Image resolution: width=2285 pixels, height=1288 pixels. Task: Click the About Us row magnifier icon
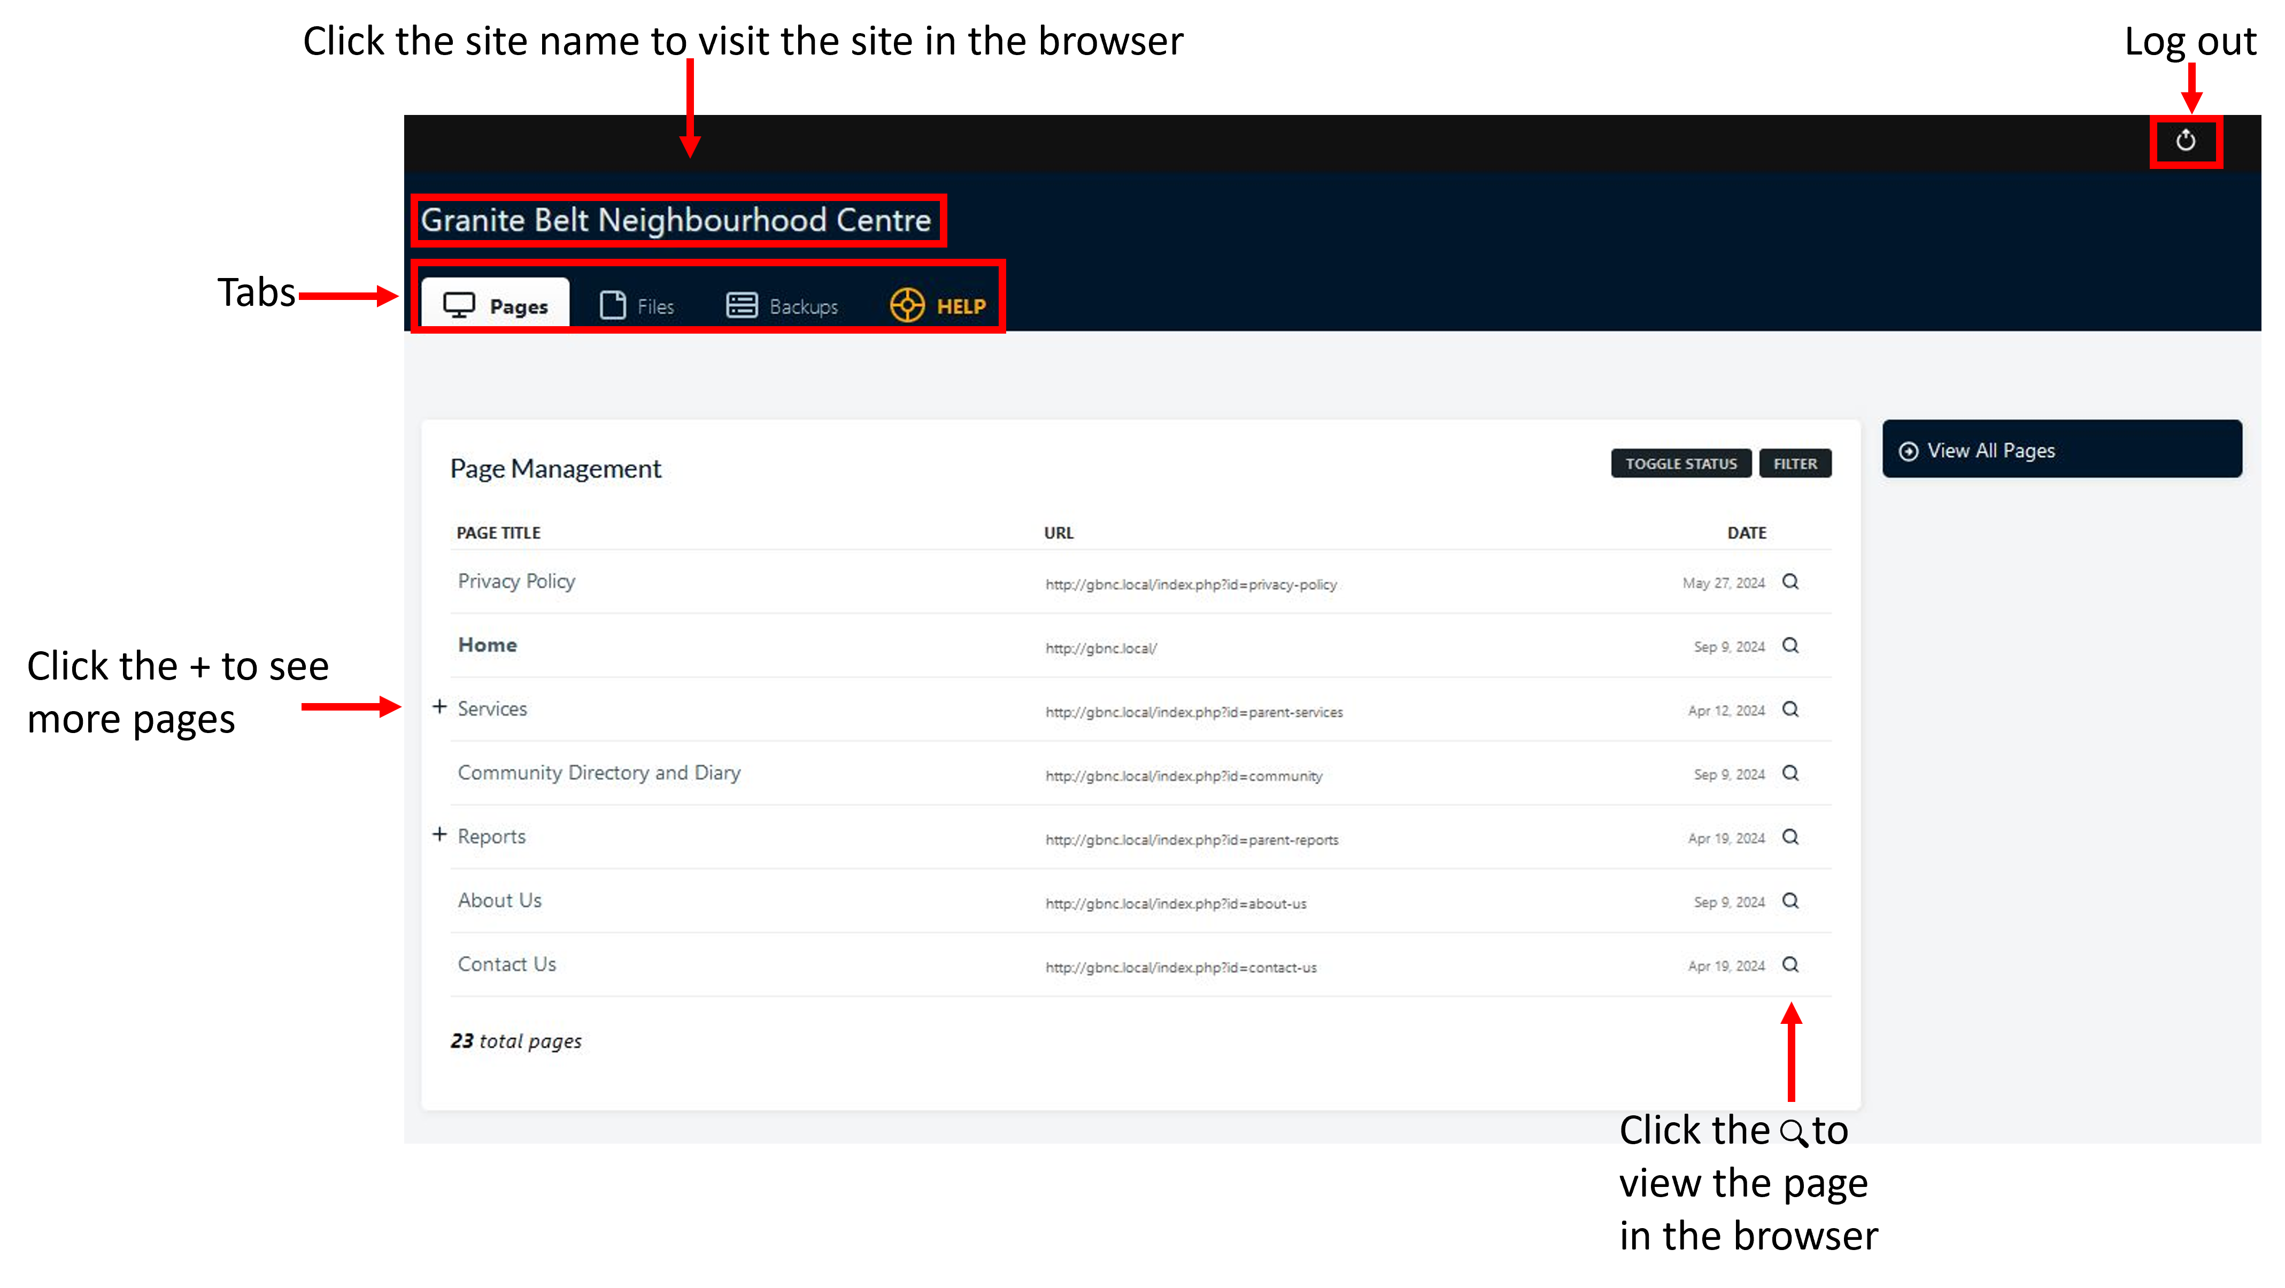coord(1790,901)
